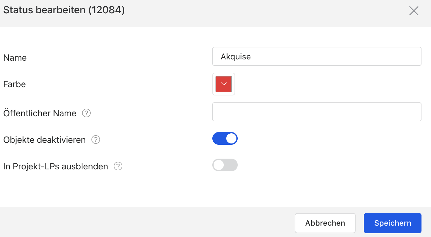Click the help icon beside Öffentlicher Name
Image resolution: width=431 pixels, height=237 pixels.
click(87, 113)
